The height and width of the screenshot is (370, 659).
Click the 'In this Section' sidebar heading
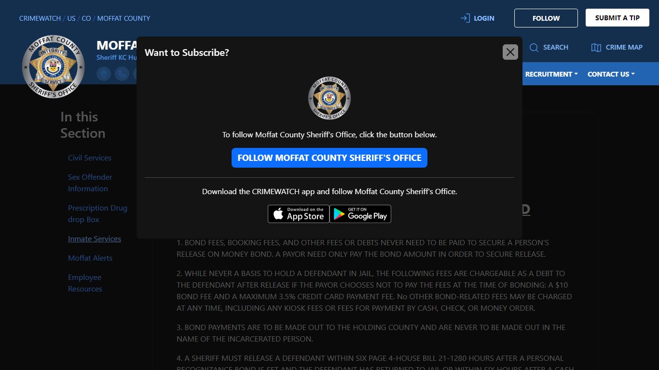point(83,125)
